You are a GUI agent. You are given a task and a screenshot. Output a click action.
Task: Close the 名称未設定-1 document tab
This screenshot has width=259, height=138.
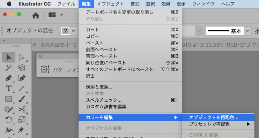[x=35, y=44]
